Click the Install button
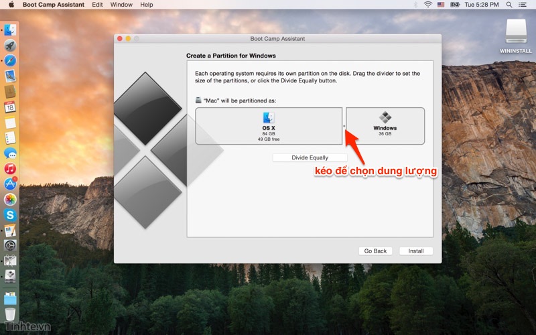This screenshot has width=536, height=335. coord(415,251)
